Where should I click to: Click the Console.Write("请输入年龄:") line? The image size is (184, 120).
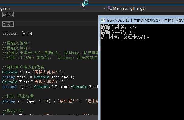point(34,82)
